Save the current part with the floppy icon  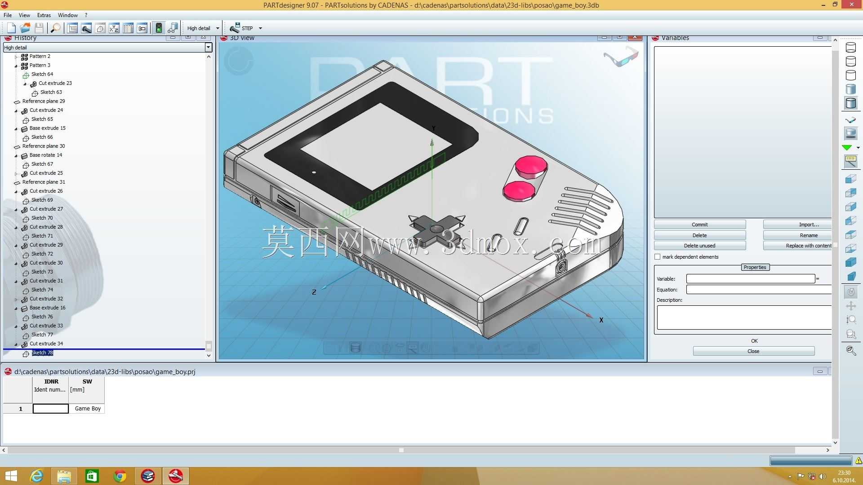pos(40,28)
